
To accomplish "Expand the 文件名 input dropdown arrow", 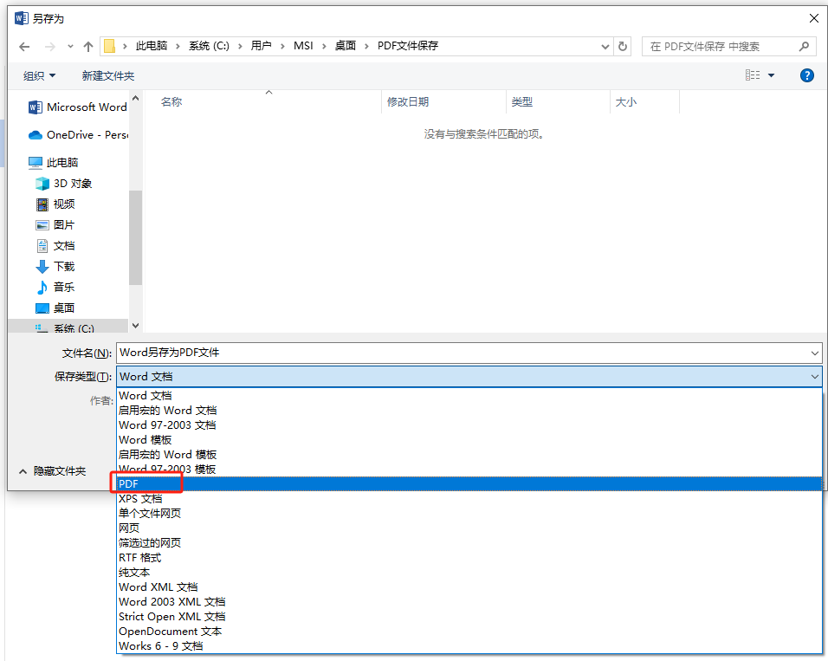I will point(815,353).
